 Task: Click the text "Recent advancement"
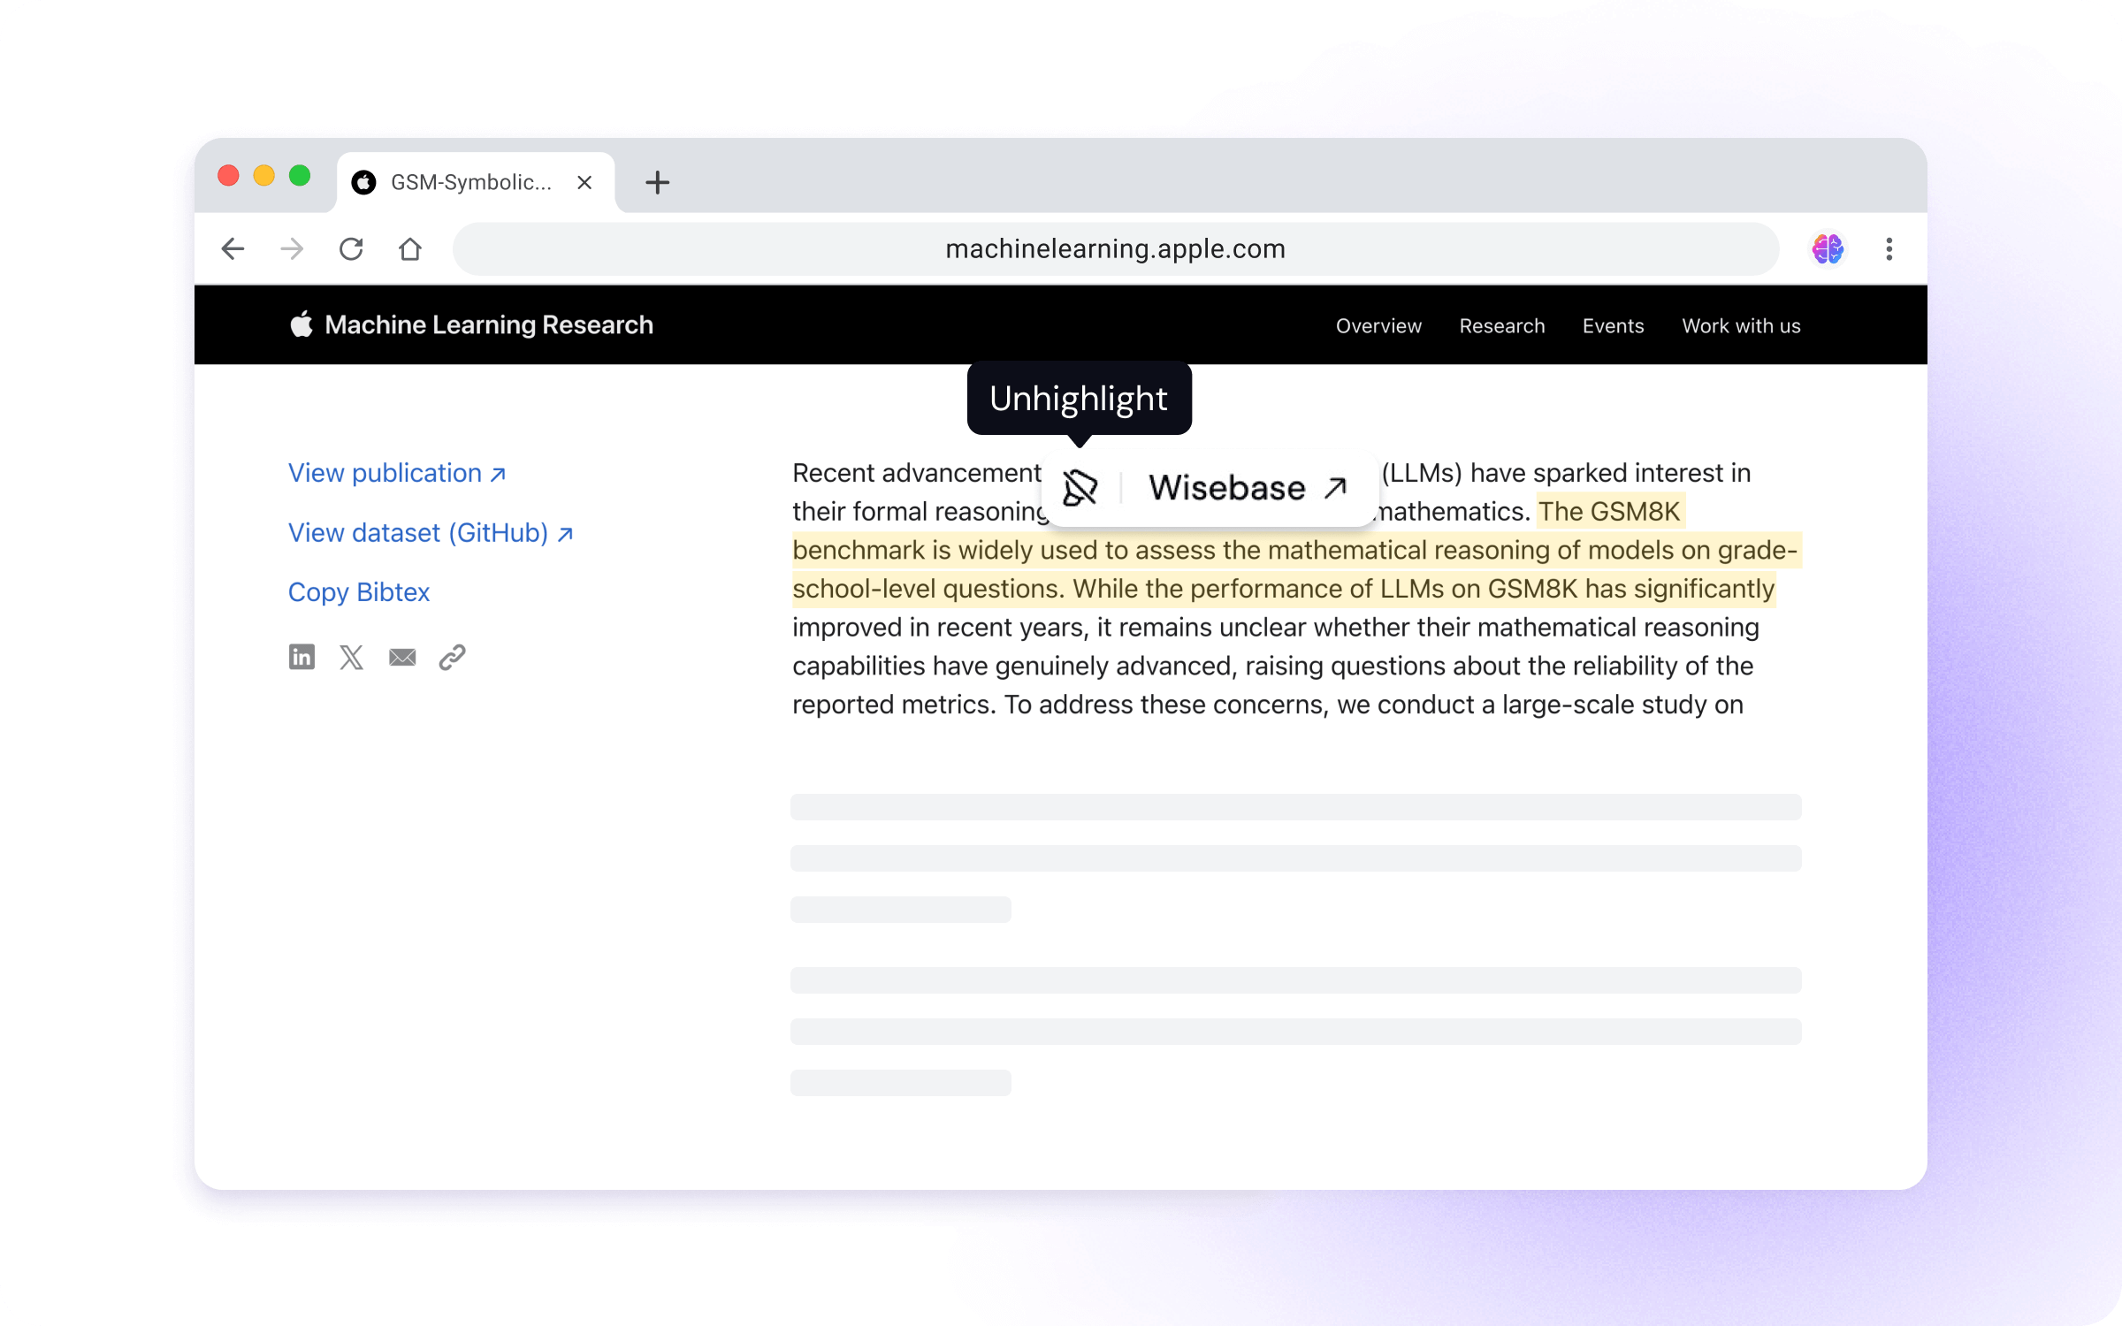point(917,473)
